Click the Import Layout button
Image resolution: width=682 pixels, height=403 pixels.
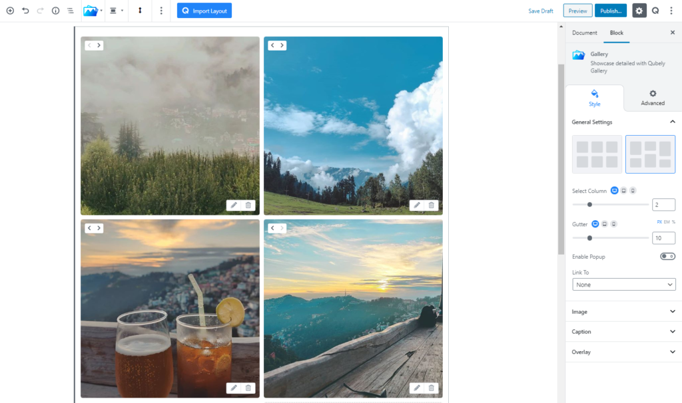coord(204,11)
